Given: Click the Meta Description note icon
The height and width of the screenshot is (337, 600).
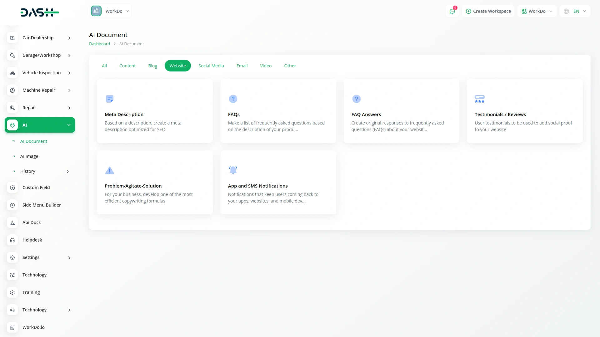Looking at the screenshot, I should [x=109, y=99].
